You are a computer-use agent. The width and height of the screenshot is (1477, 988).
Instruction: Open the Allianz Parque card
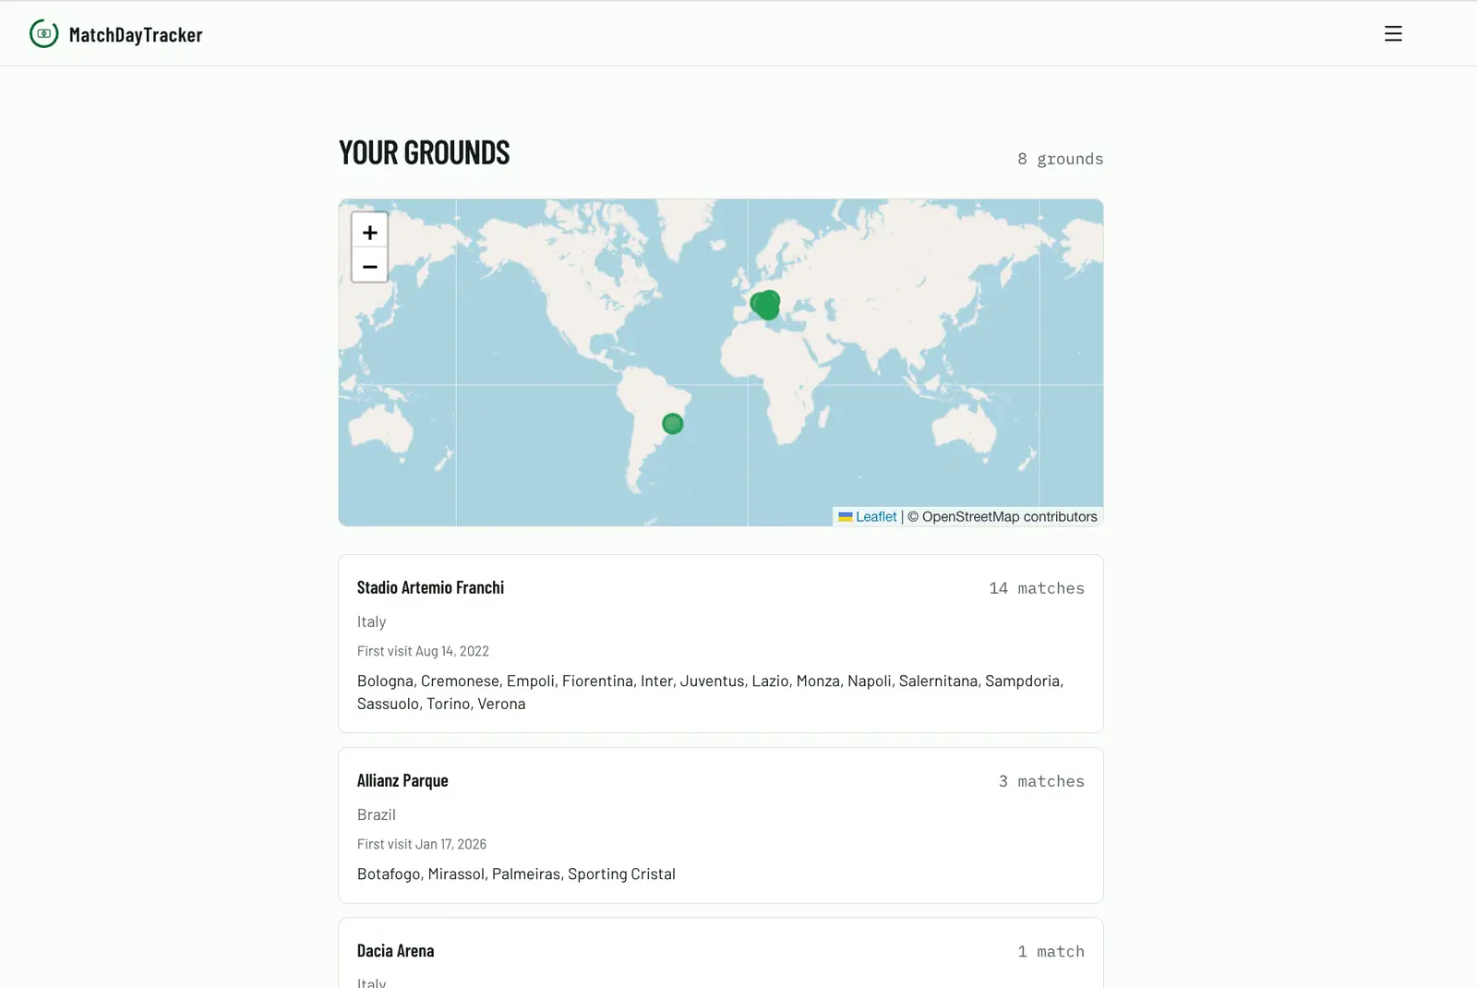721,825
